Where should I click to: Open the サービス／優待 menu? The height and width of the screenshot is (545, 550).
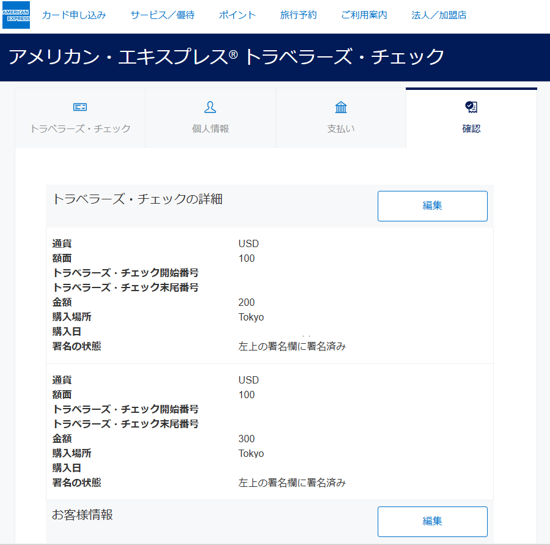(x=163, y=15)
